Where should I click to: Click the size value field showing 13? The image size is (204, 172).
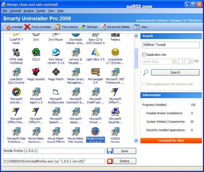(x=184, y=61)
